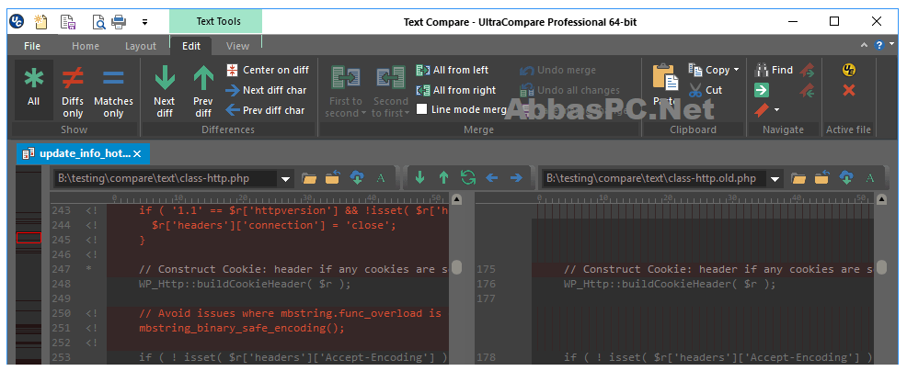Click Undo merge
The image size is (907, 371).
[557, 70]
